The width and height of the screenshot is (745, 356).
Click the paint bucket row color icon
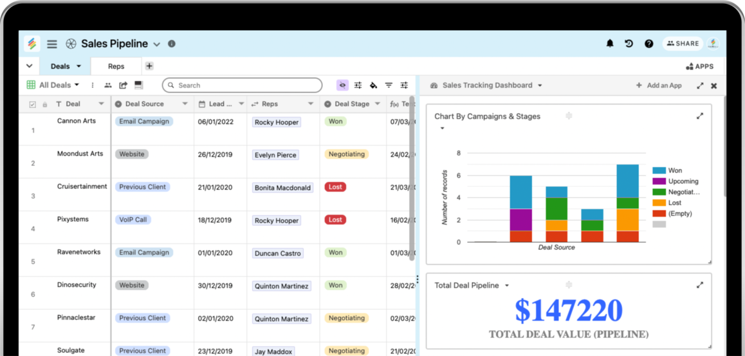point(373,85)
